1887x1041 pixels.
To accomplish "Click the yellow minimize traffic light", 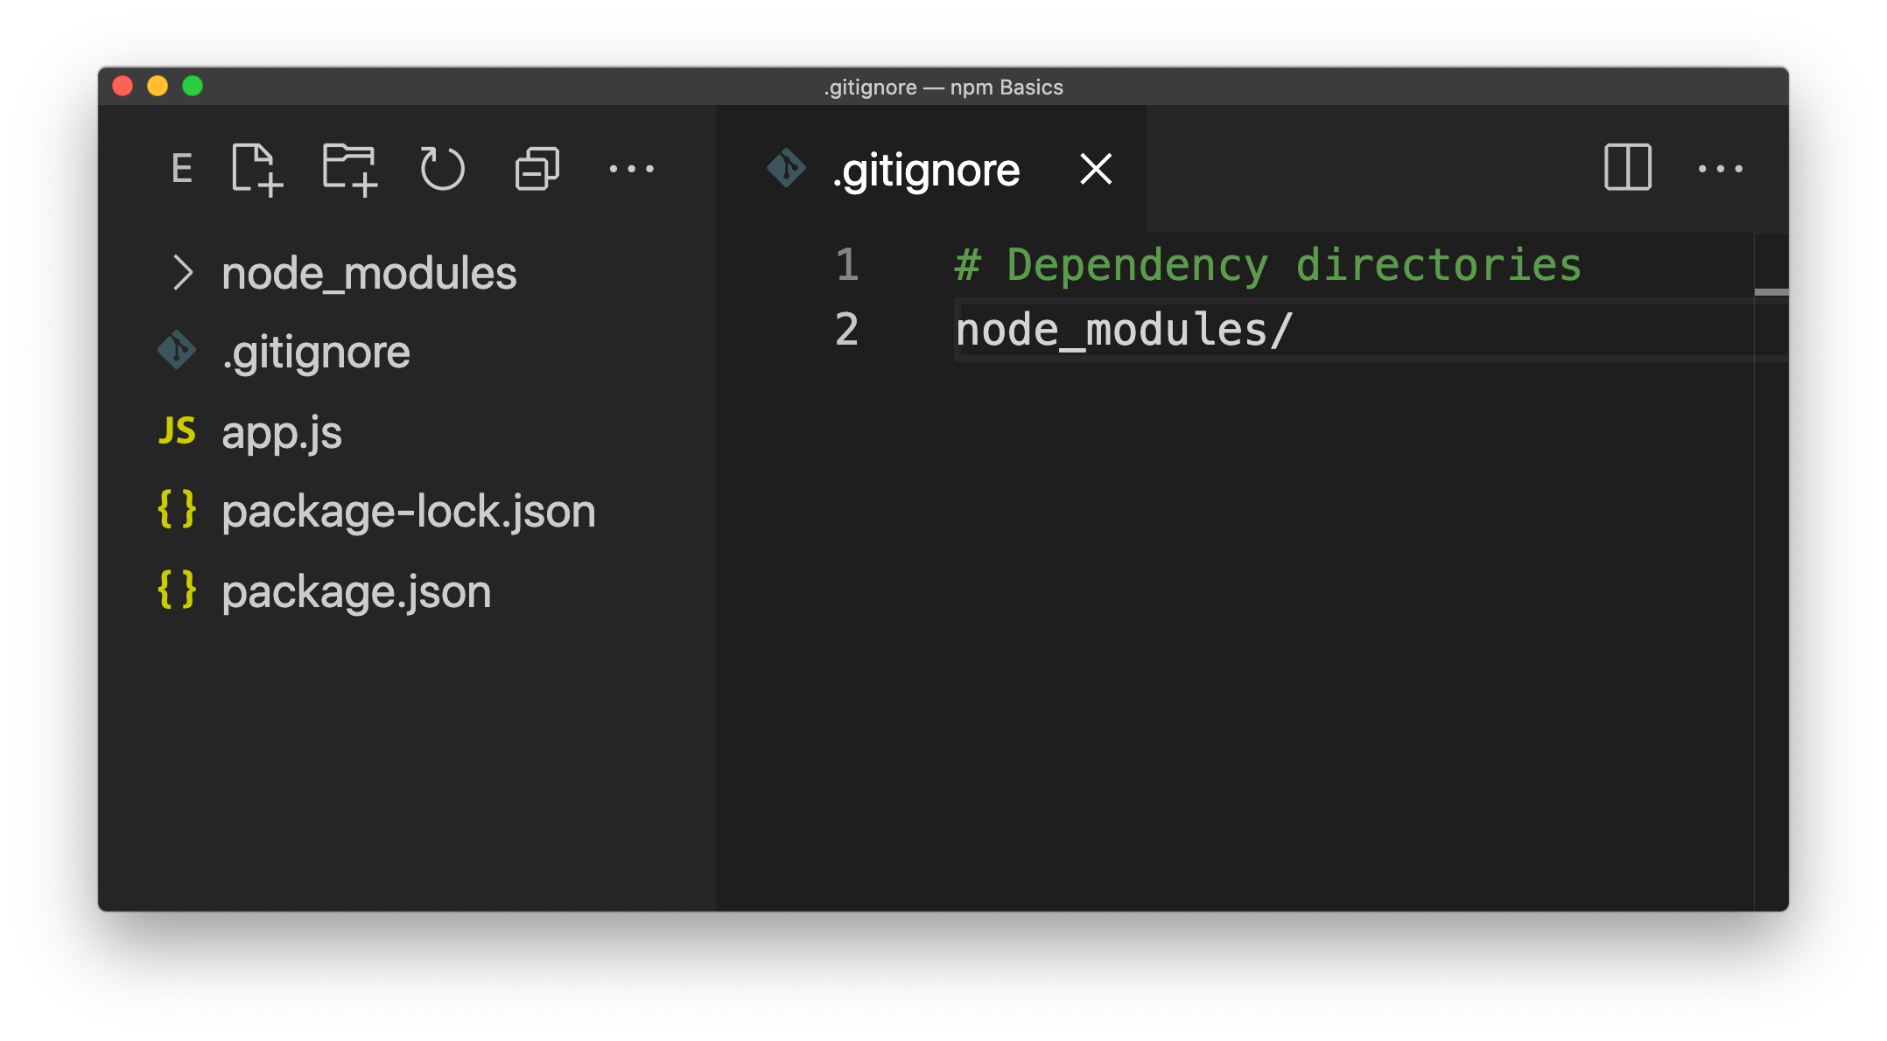I will point(158,86).
